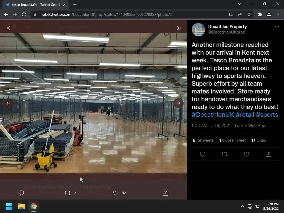The height and width of the screenshot is (213, 284).
Task: View the 17 Likes list
Action: [258, 140]
